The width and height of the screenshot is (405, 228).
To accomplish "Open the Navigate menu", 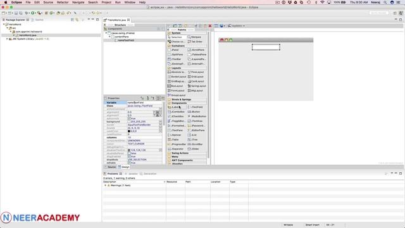I will (x=78, y=3).
